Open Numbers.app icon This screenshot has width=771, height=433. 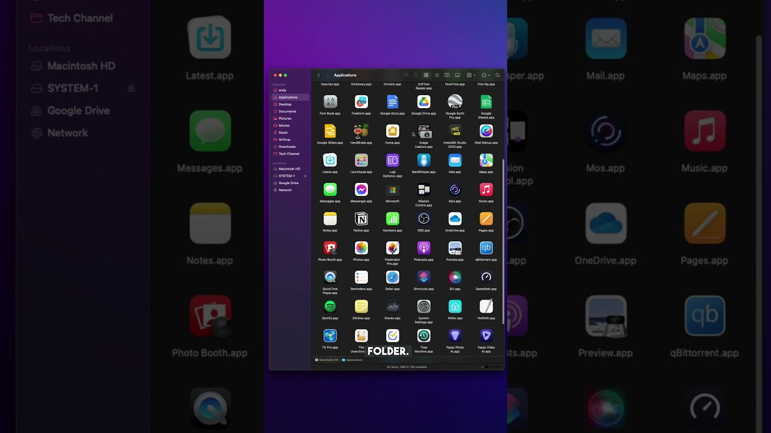[x=393, y=218]
